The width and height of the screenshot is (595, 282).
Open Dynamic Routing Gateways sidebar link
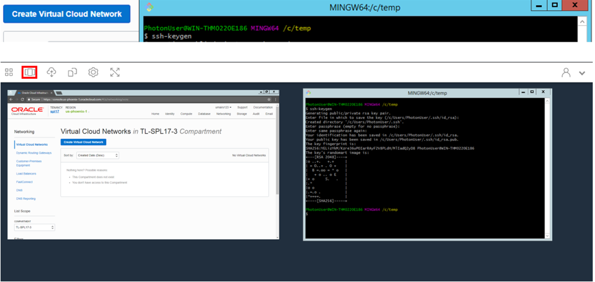(x=34, y=153)
